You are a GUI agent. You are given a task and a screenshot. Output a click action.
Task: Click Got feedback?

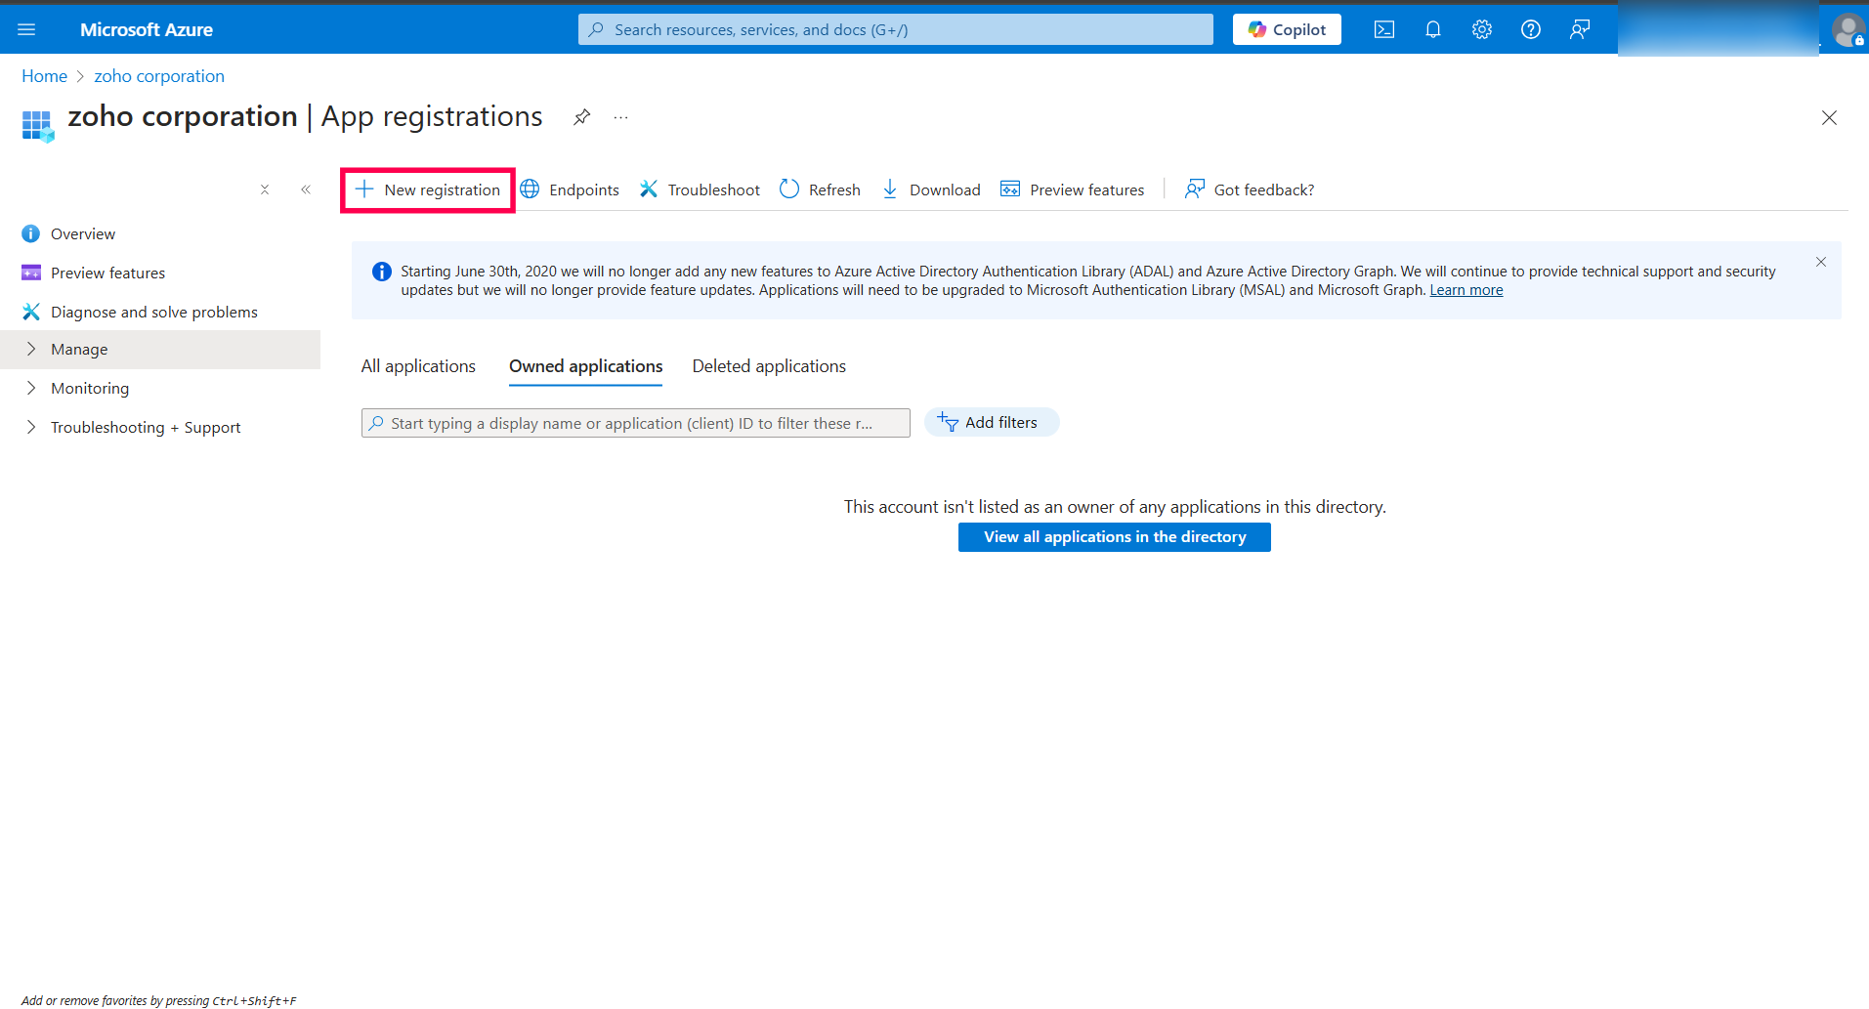[1250, 189]
